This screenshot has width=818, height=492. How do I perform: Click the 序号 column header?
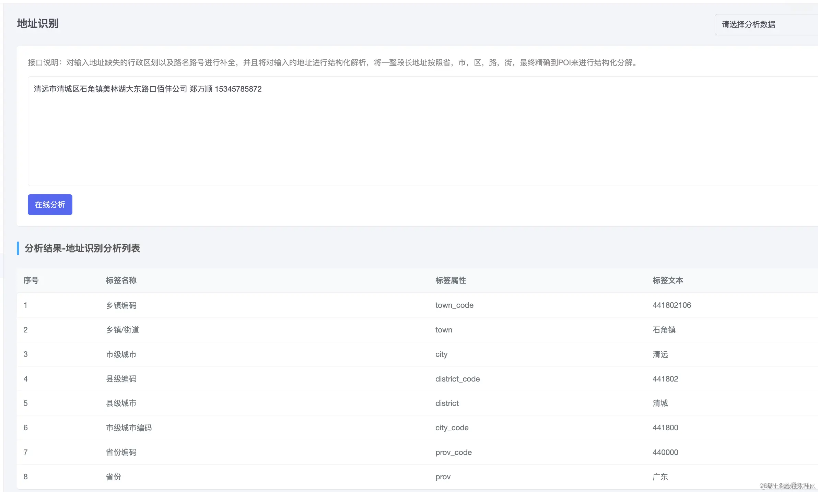(x=31, y=280)
